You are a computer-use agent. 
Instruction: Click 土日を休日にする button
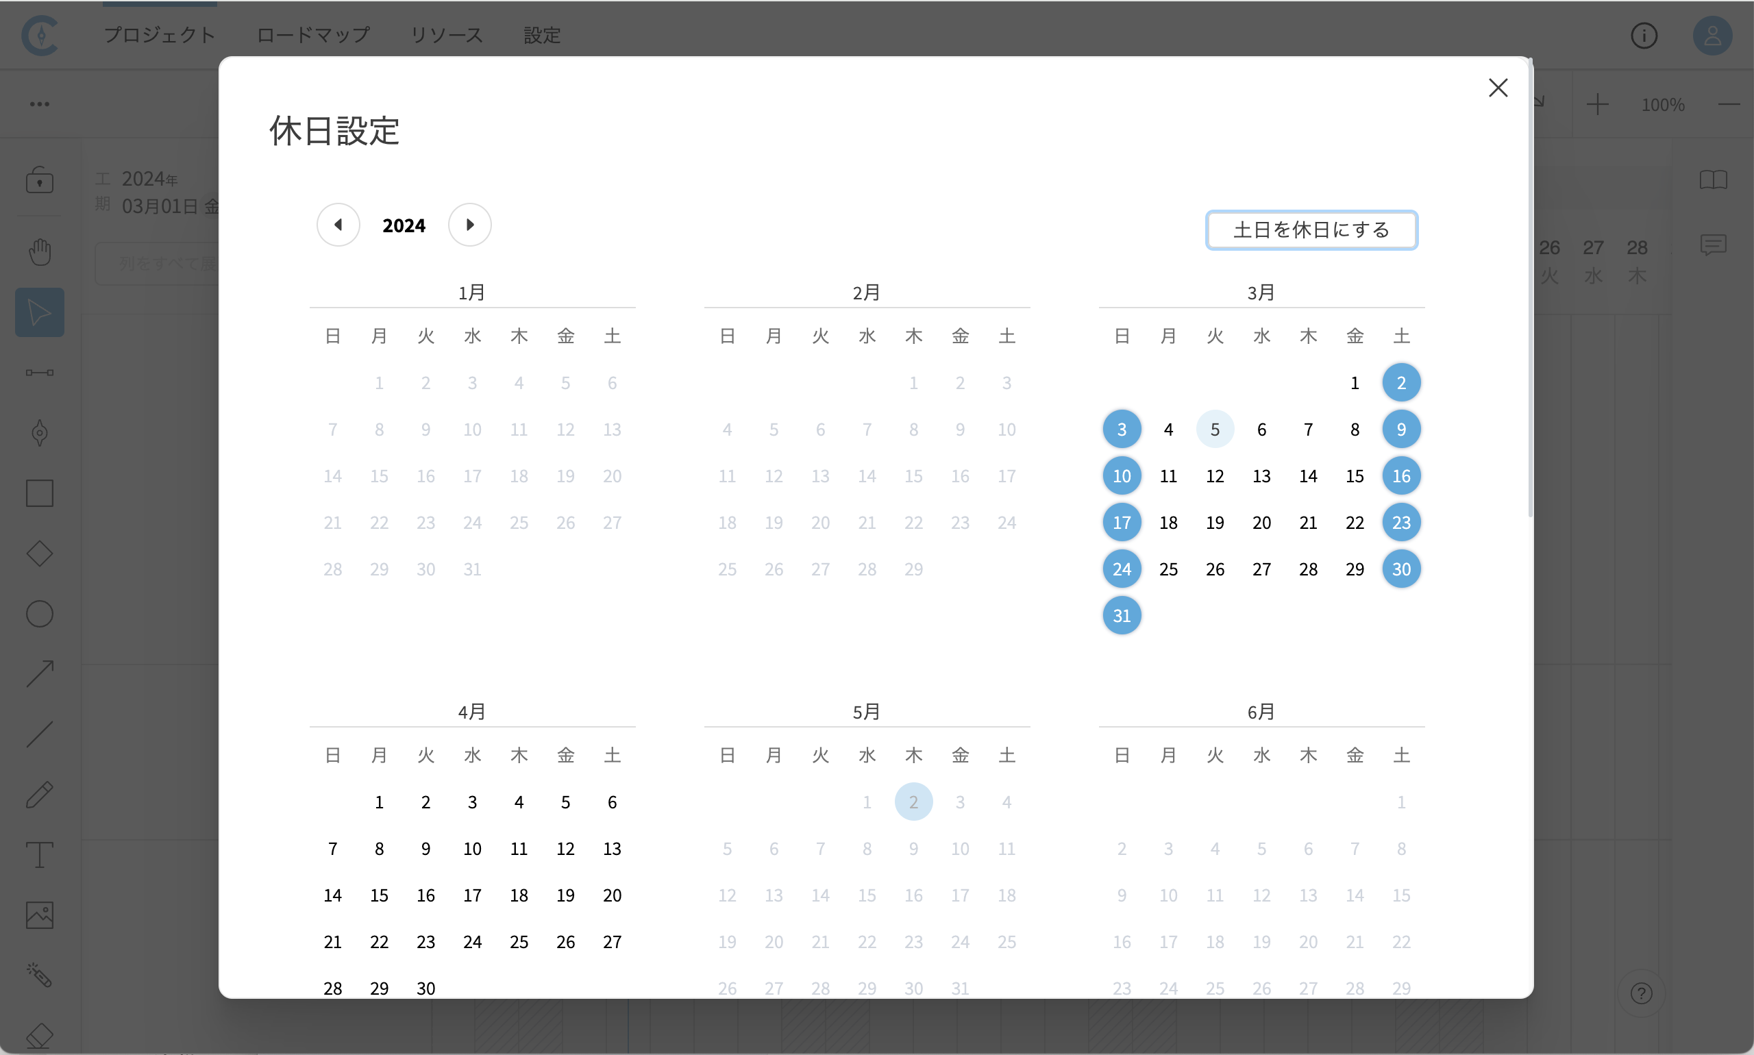(x=1311, y=230)
